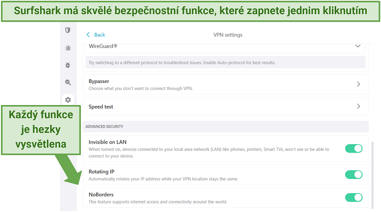
Task: Open the Settings gear icon in sidebar
Action: [x=68, y=99]
